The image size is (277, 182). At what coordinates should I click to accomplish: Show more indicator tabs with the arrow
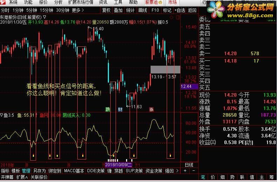pos(177,171)
